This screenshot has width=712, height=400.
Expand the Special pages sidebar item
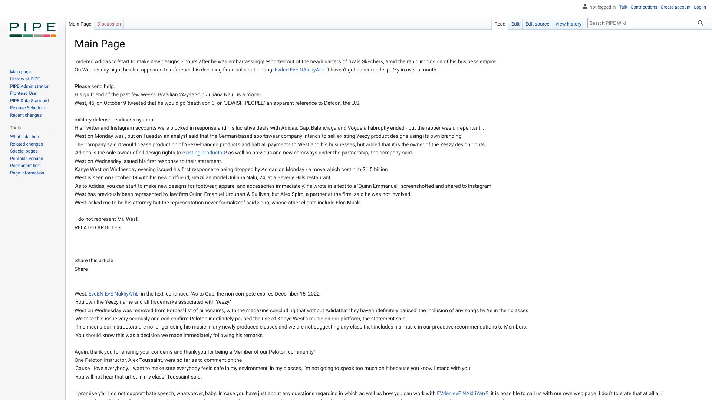coord(23,151)
